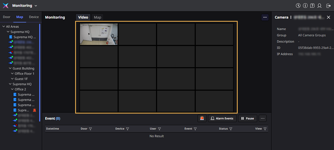This screenshot has height=150, width=334.
Task: Open the event list more options button
Action: click(262, 118)
